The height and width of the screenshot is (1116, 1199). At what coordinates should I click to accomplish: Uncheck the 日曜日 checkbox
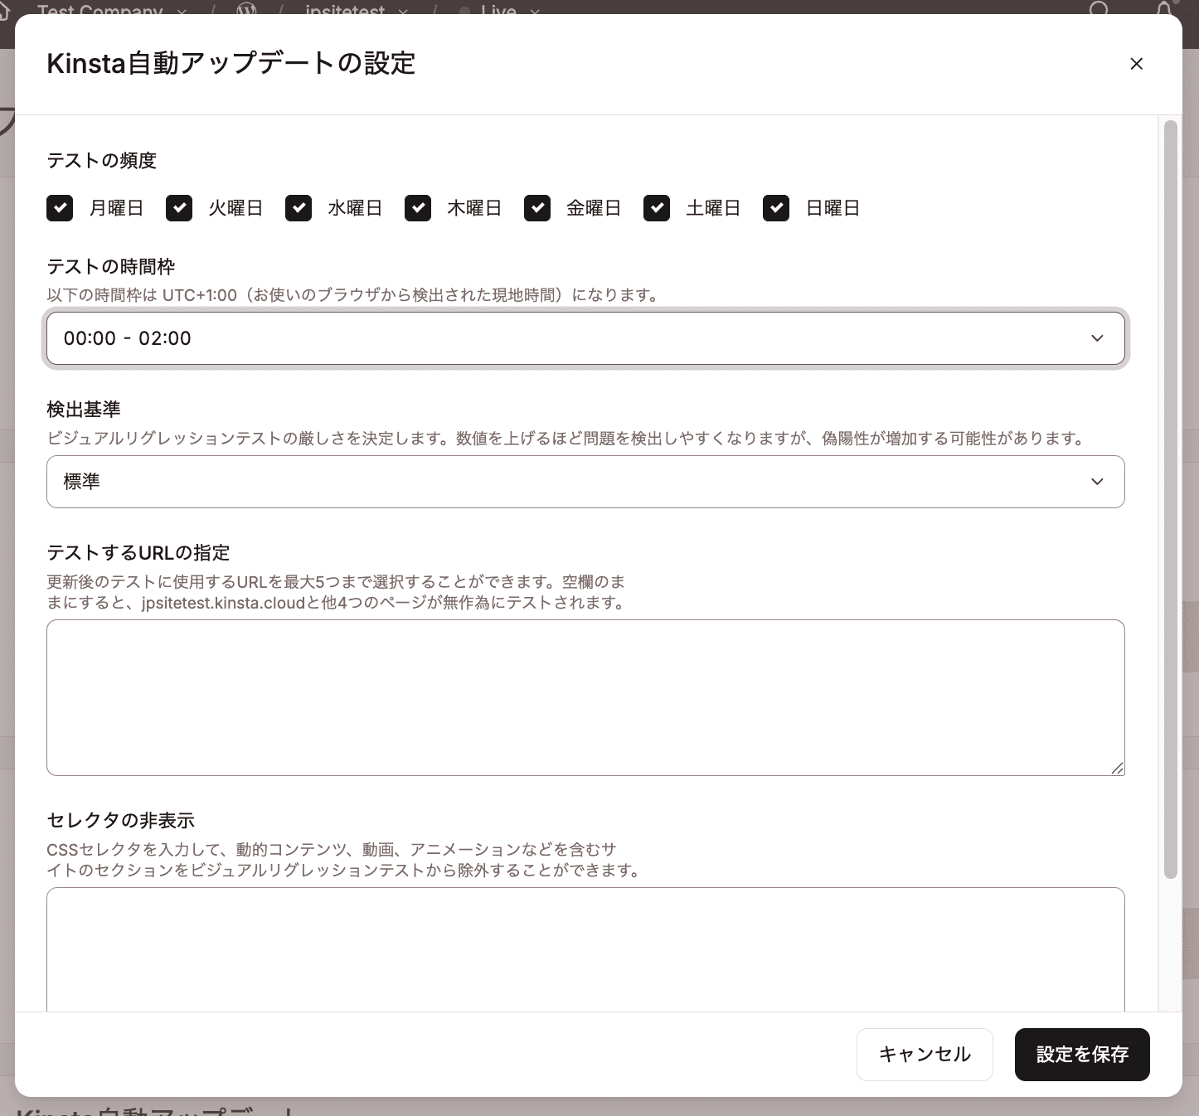pos(776,208)
